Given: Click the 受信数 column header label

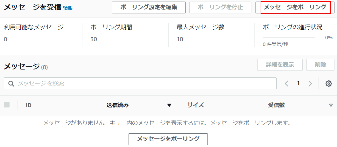Looking at the screenshot, I should (x=276, y=105).
